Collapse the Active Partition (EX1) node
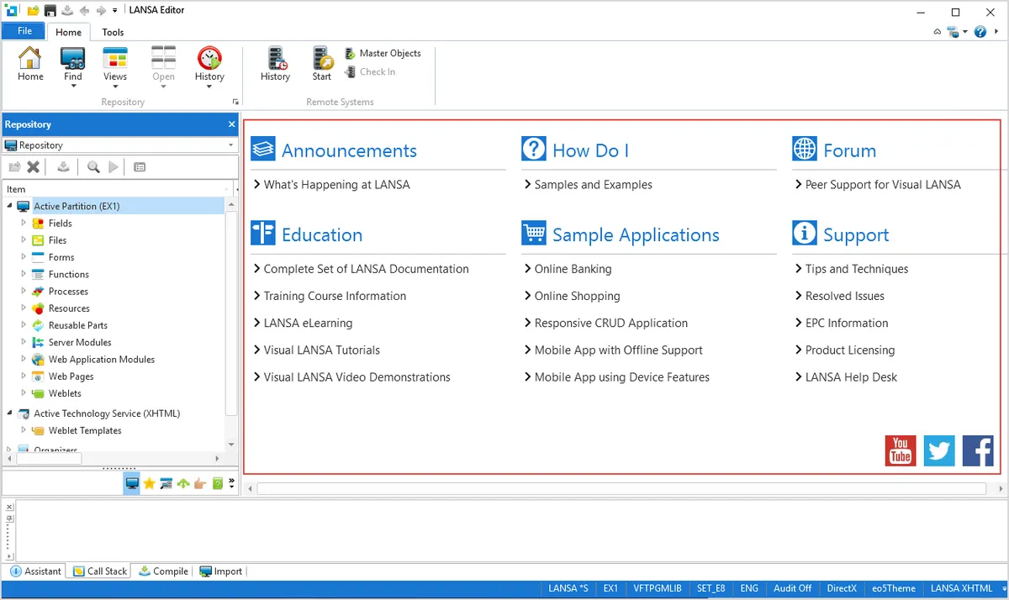 point(9,206)
